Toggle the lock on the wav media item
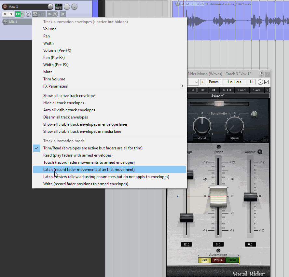The height and width of the screenshot is (277, 289). coord(183,4)
